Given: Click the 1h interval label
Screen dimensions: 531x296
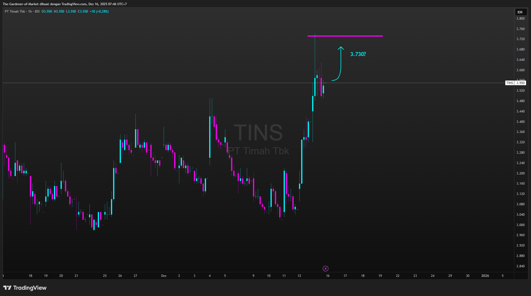Looking at the screenshot, I should (x=30, y=11).
